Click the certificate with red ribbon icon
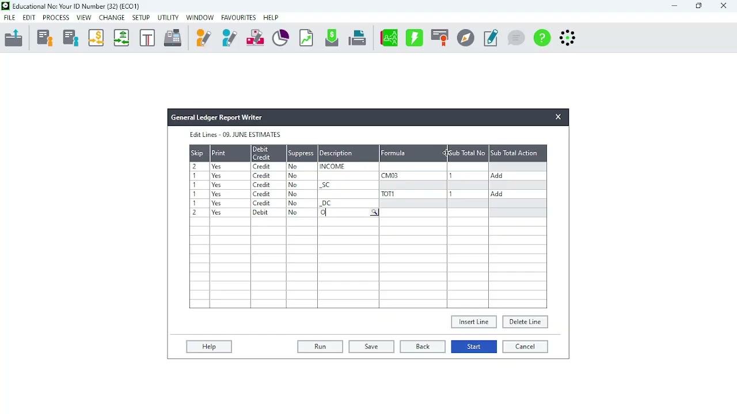Screen dimensions: 737x414 (440, 39)
